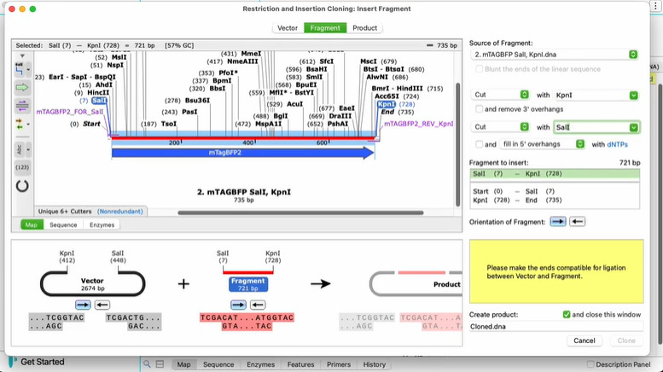Screen dimensions: 663x372
Task: Uncheck 'and close this window'
Action: click(567, 315)
